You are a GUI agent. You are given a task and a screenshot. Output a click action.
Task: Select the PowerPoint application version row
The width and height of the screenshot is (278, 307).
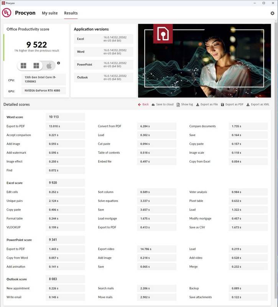click(x=104, y=64)
